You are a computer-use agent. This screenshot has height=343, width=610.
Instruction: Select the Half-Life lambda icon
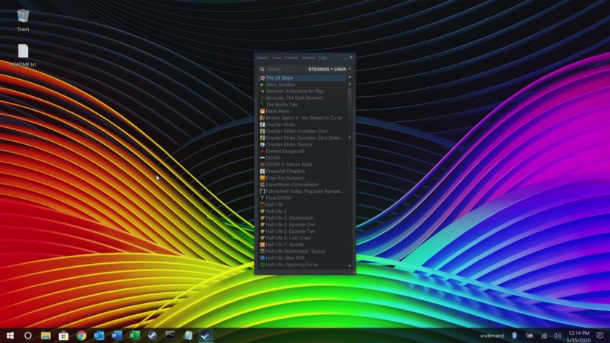tap(262, 204)
